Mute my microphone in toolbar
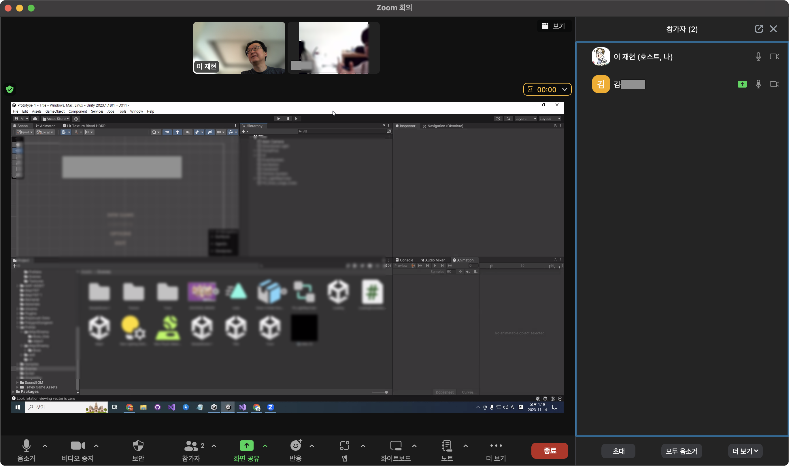The width and height of the screenshot is (789, 466). pyautogui.click(x=27, y=446)
